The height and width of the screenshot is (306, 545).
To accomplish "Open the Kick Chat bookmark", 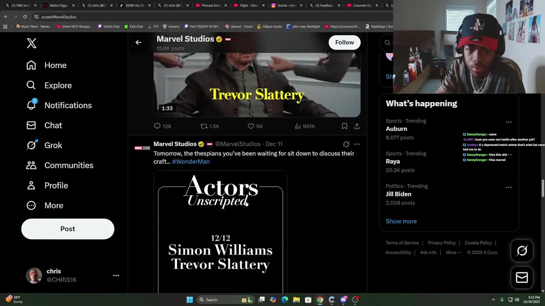I will (134, 26).
